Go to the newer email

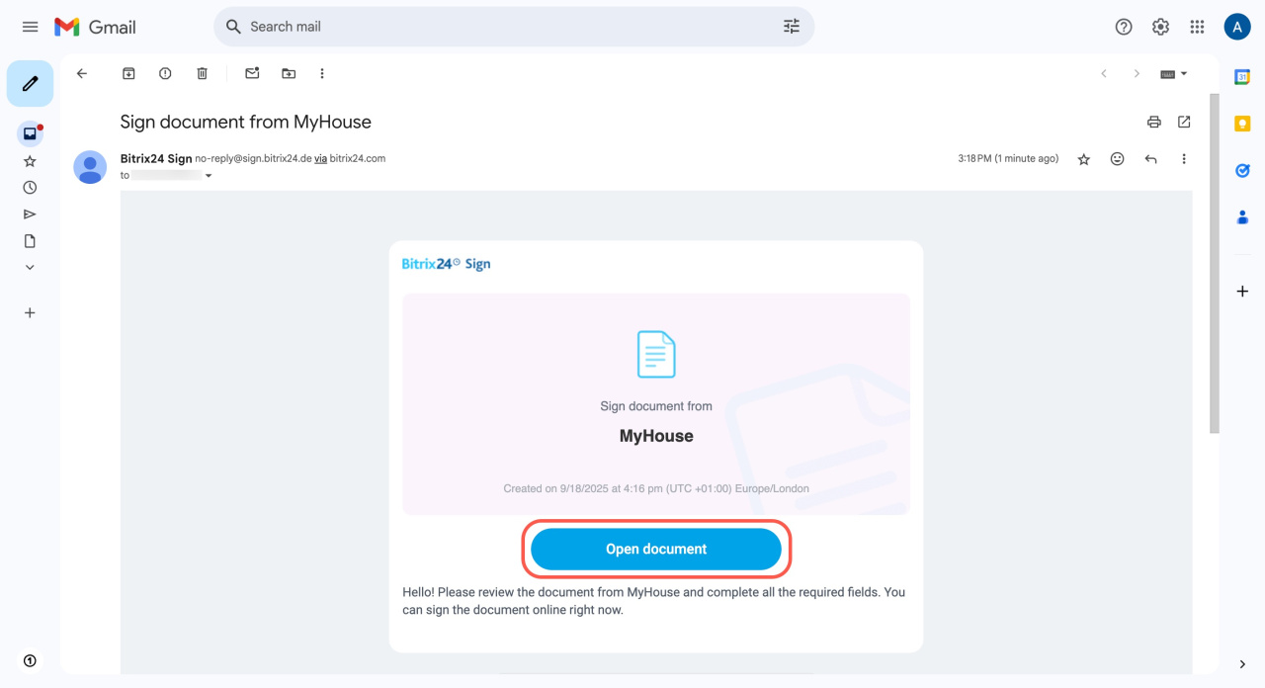[x=1104, y=73]
